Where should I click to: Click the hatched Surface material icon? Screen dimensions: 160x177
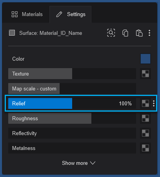tap(12, 33)
